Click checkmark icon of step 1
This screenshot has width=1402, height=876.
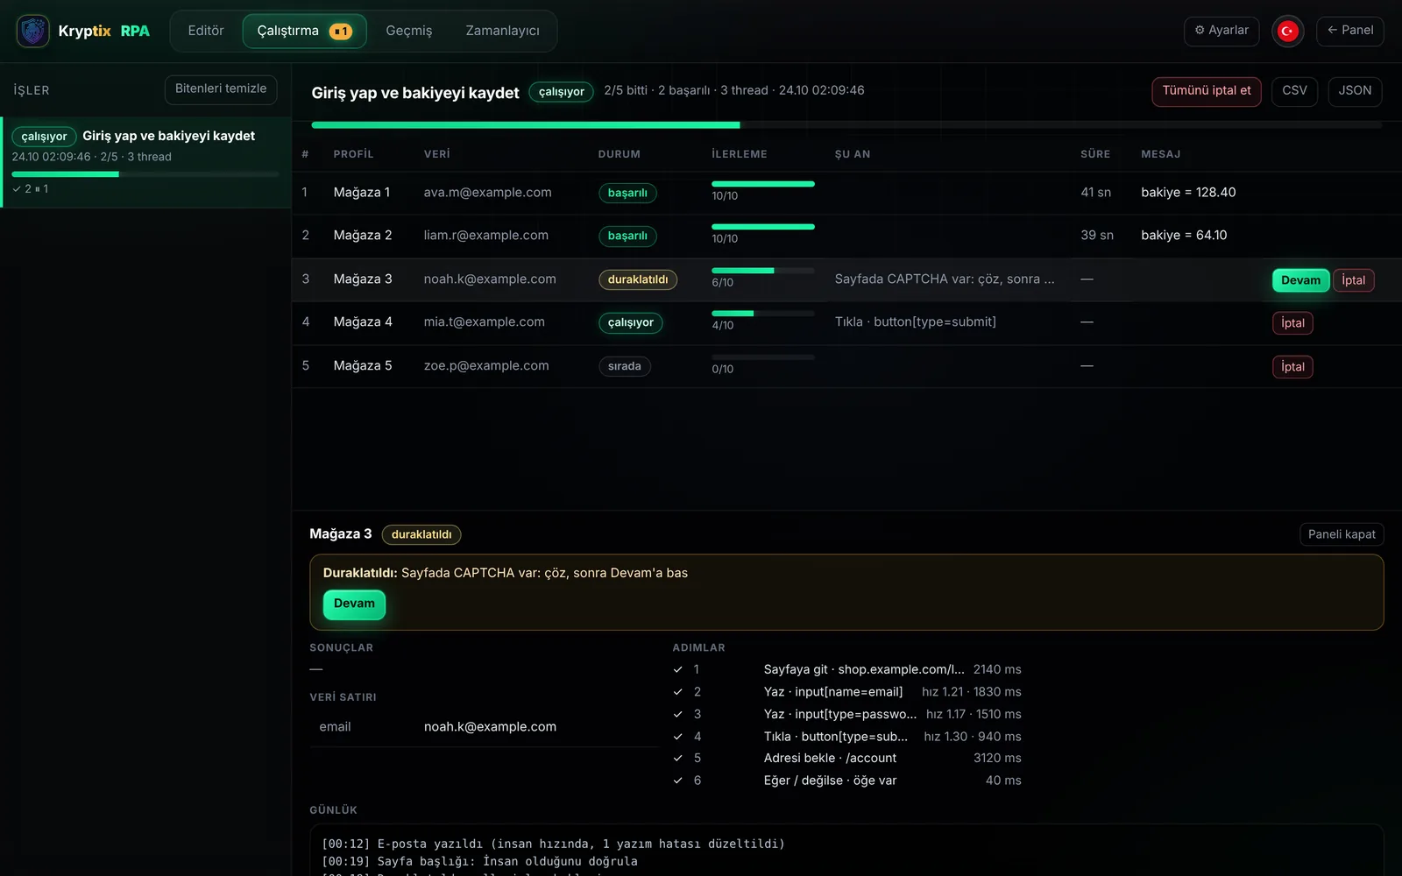[x=677, y=669]
